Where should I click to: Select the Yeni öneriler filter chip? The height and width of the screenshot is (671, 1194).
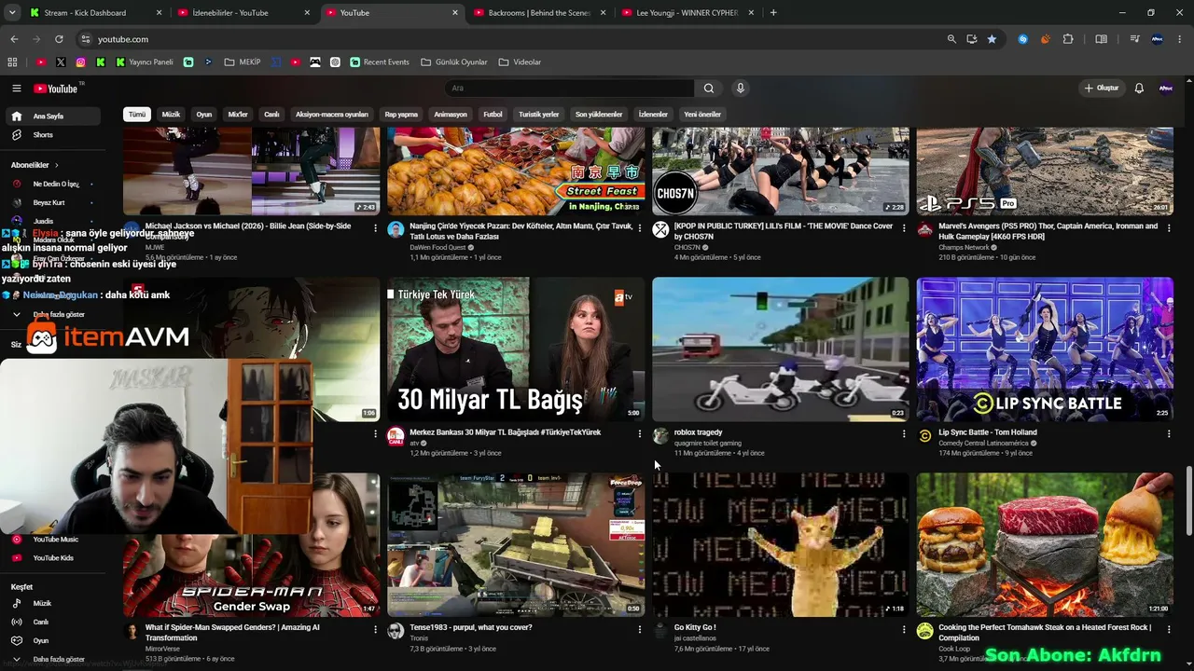point(702,115)
